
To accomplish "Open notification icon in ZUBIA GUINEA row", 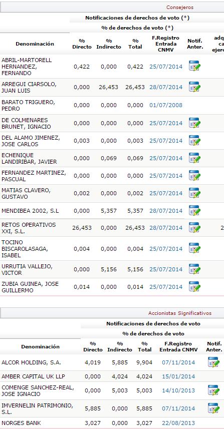I will click(195, 286).
